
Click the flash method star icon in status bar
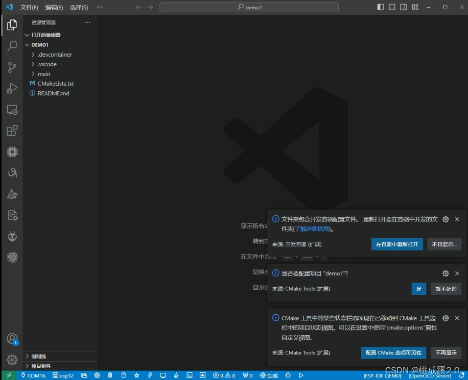click(x=136, y=375)
